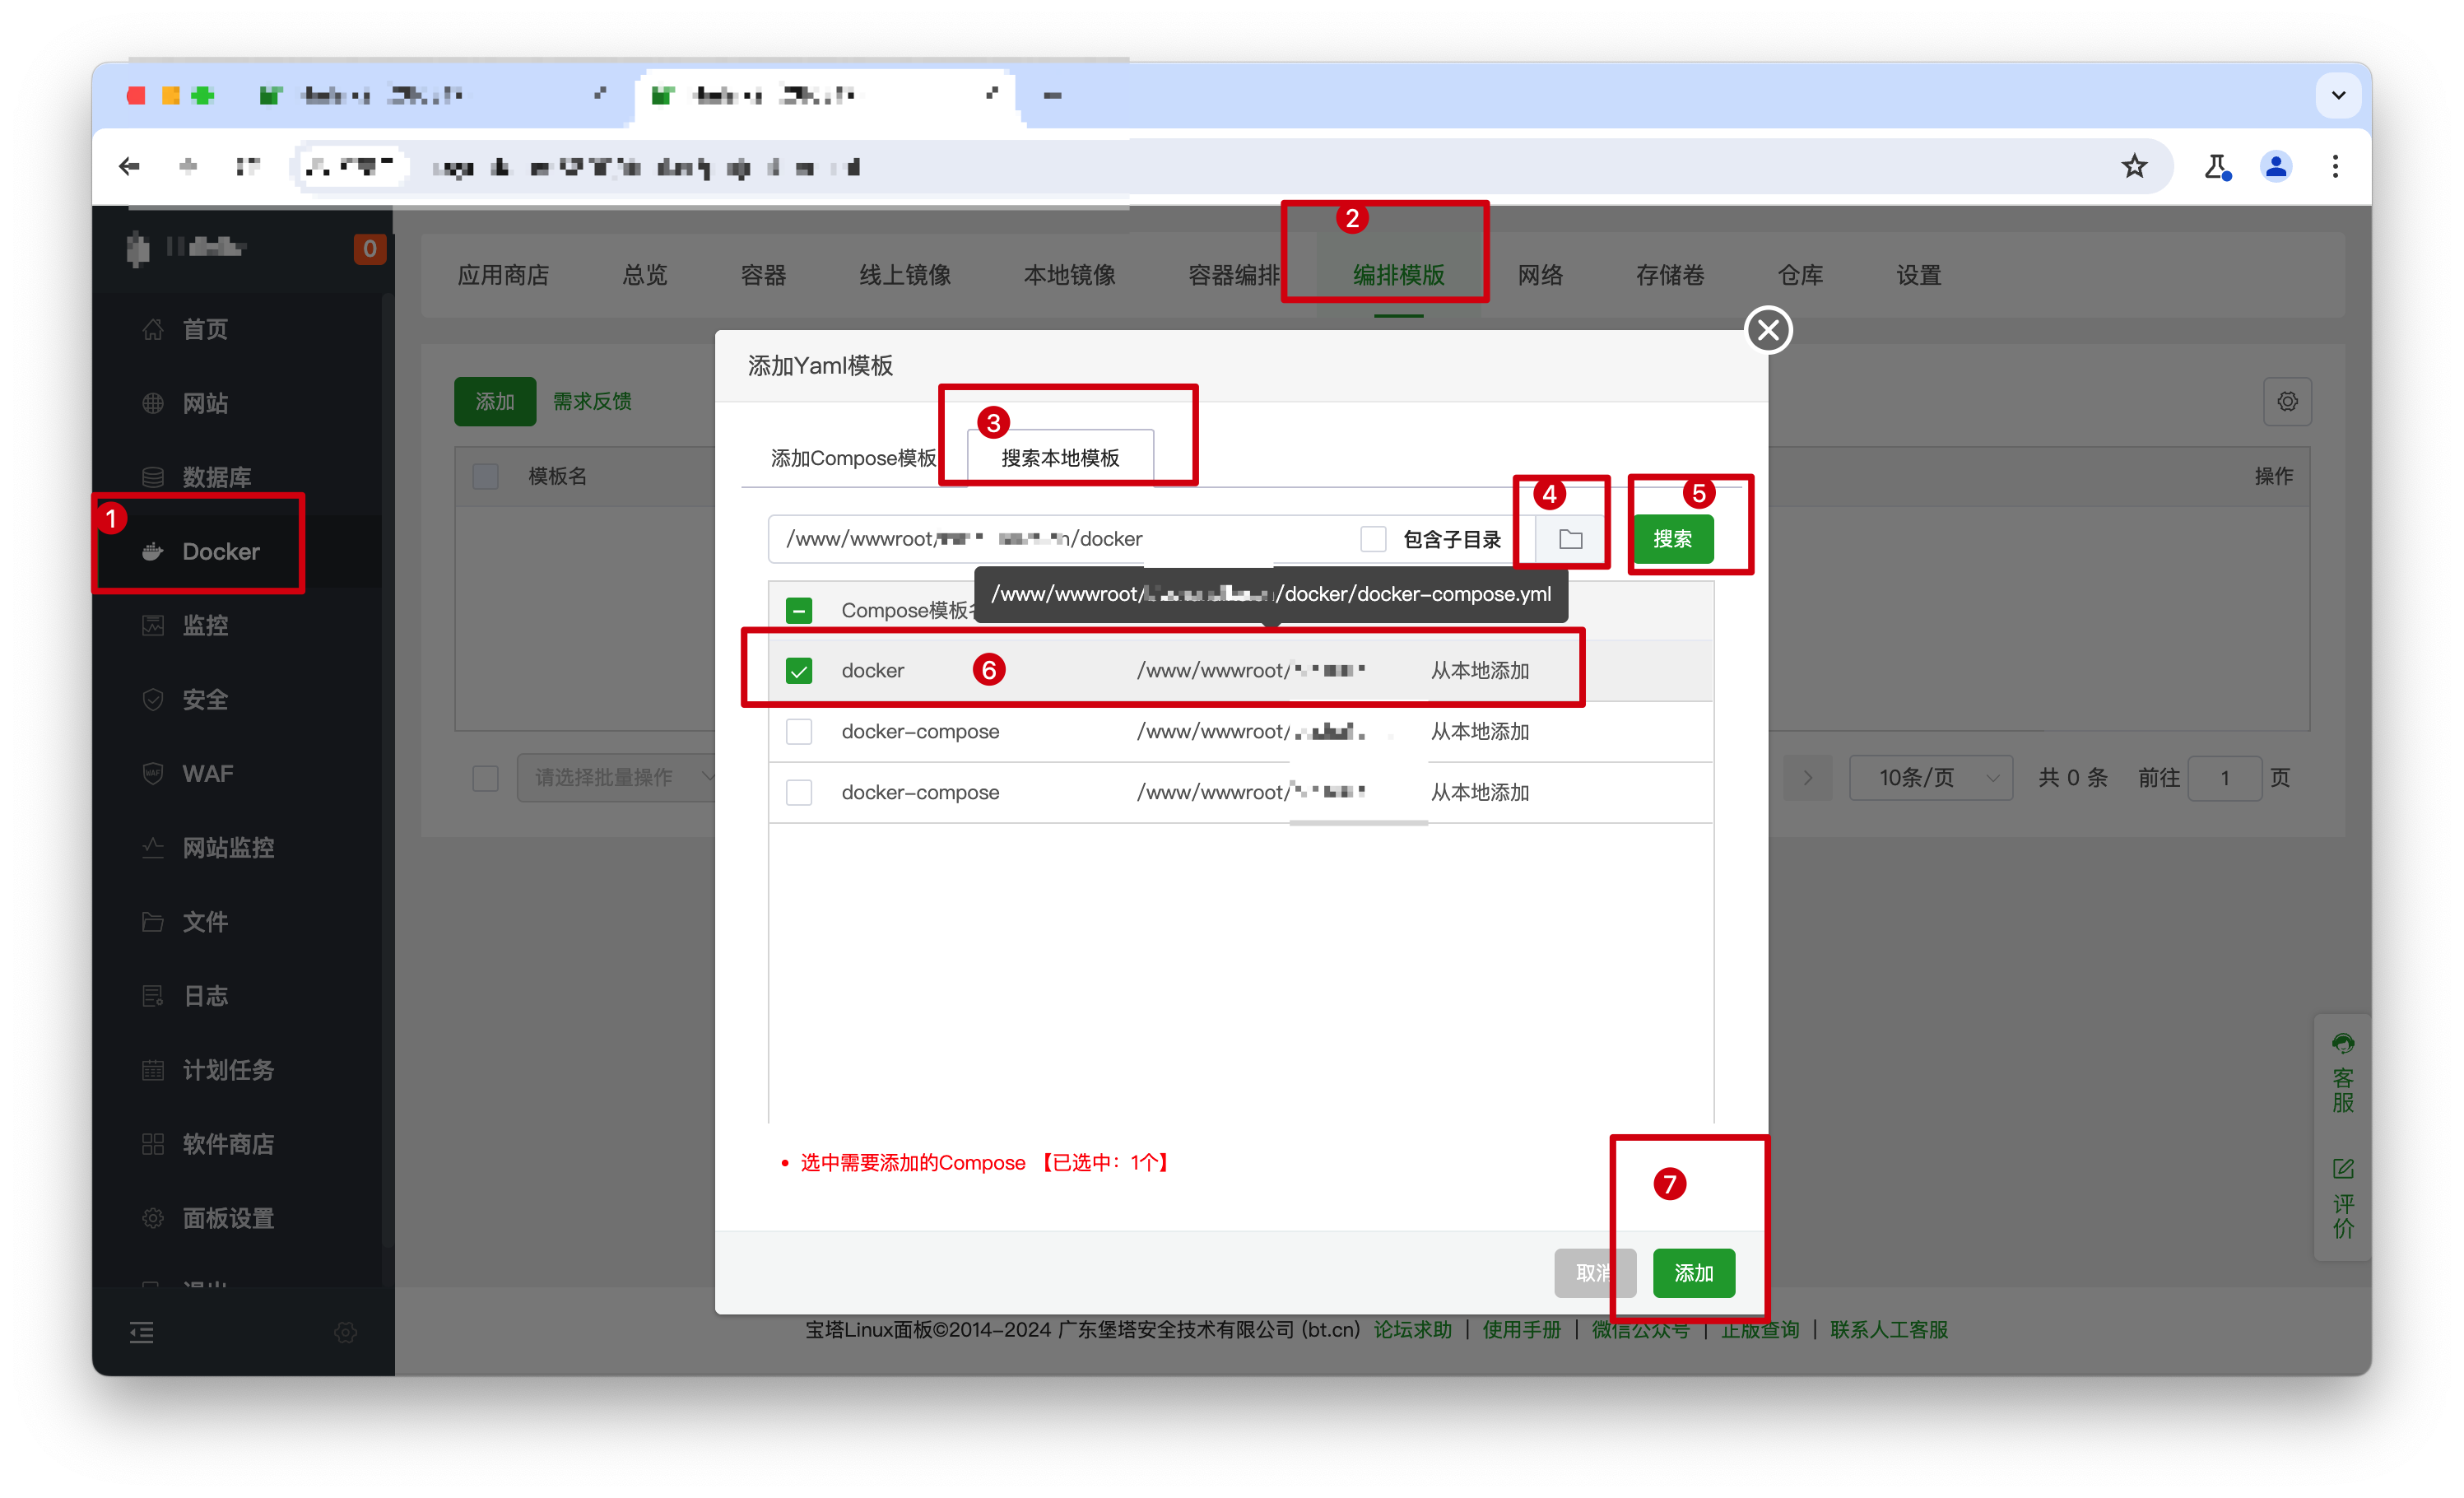Viewport: 2464px width, 1498px height.
Task: Open the 仓库 tab
Action: click(1800, 274)
